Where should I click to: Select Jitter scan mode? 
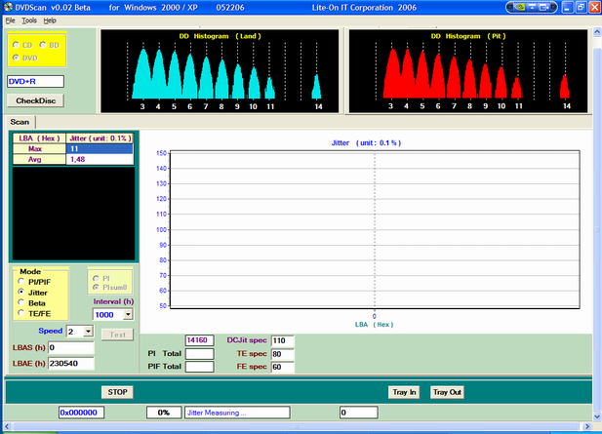pos(21,292)
